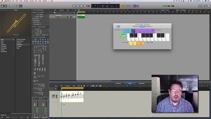Click the Trombones track pan knob
The height and width of the screenshot is (119, 211).
click(x=74, y=16)
